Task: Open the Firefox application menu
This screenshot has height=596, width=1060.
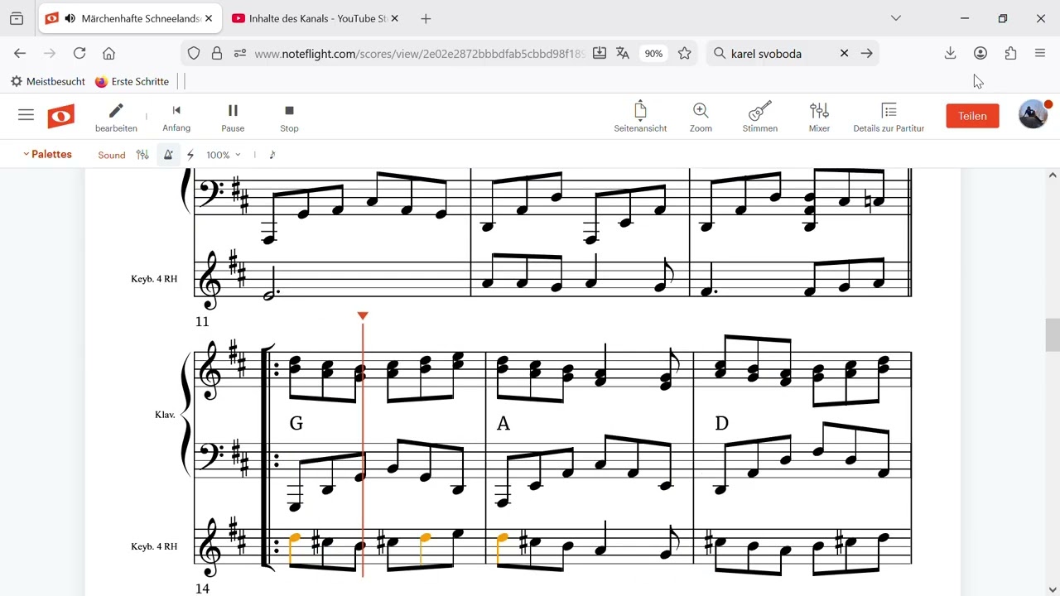Action: (1040, 53)
